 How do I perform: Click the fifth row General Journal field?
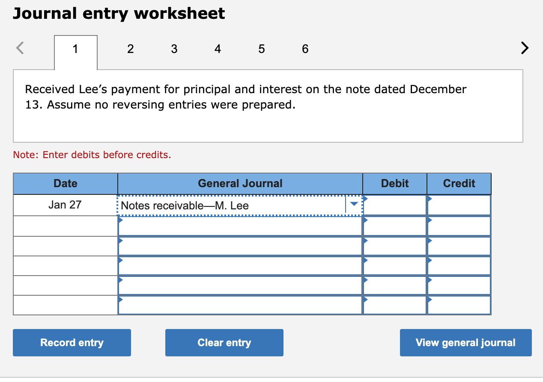pyautogui.click(x=240, y=285)
